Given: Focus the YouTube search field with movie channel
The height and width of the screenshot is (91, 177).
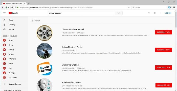Looking at the screenshot, I should 81,13.
